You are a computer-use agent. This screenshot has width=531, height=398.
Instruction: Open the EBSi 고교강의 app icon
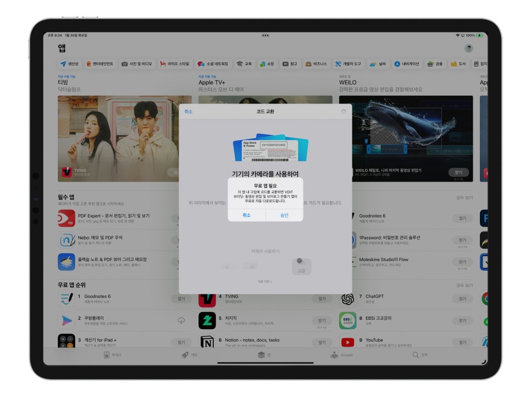click(347, 321)
